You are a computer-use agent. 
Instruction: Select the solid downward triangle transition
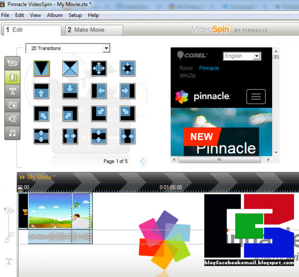point(41,68)
